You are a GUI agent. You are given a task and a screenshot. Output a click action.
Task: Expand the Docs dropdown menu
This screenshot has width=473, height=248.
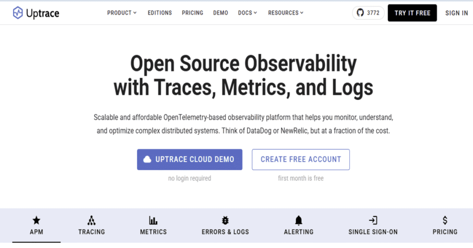248,12
